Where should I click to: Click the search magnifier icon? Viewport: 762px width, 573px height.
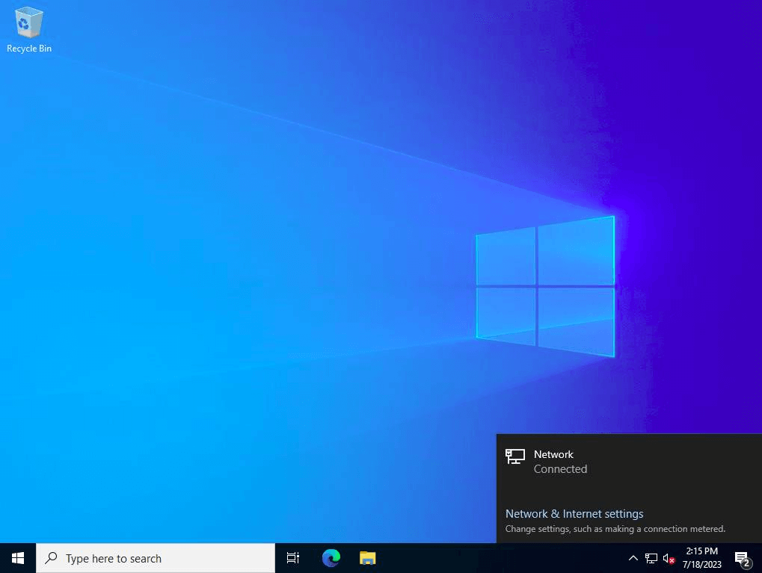click(x=50, y=558)
